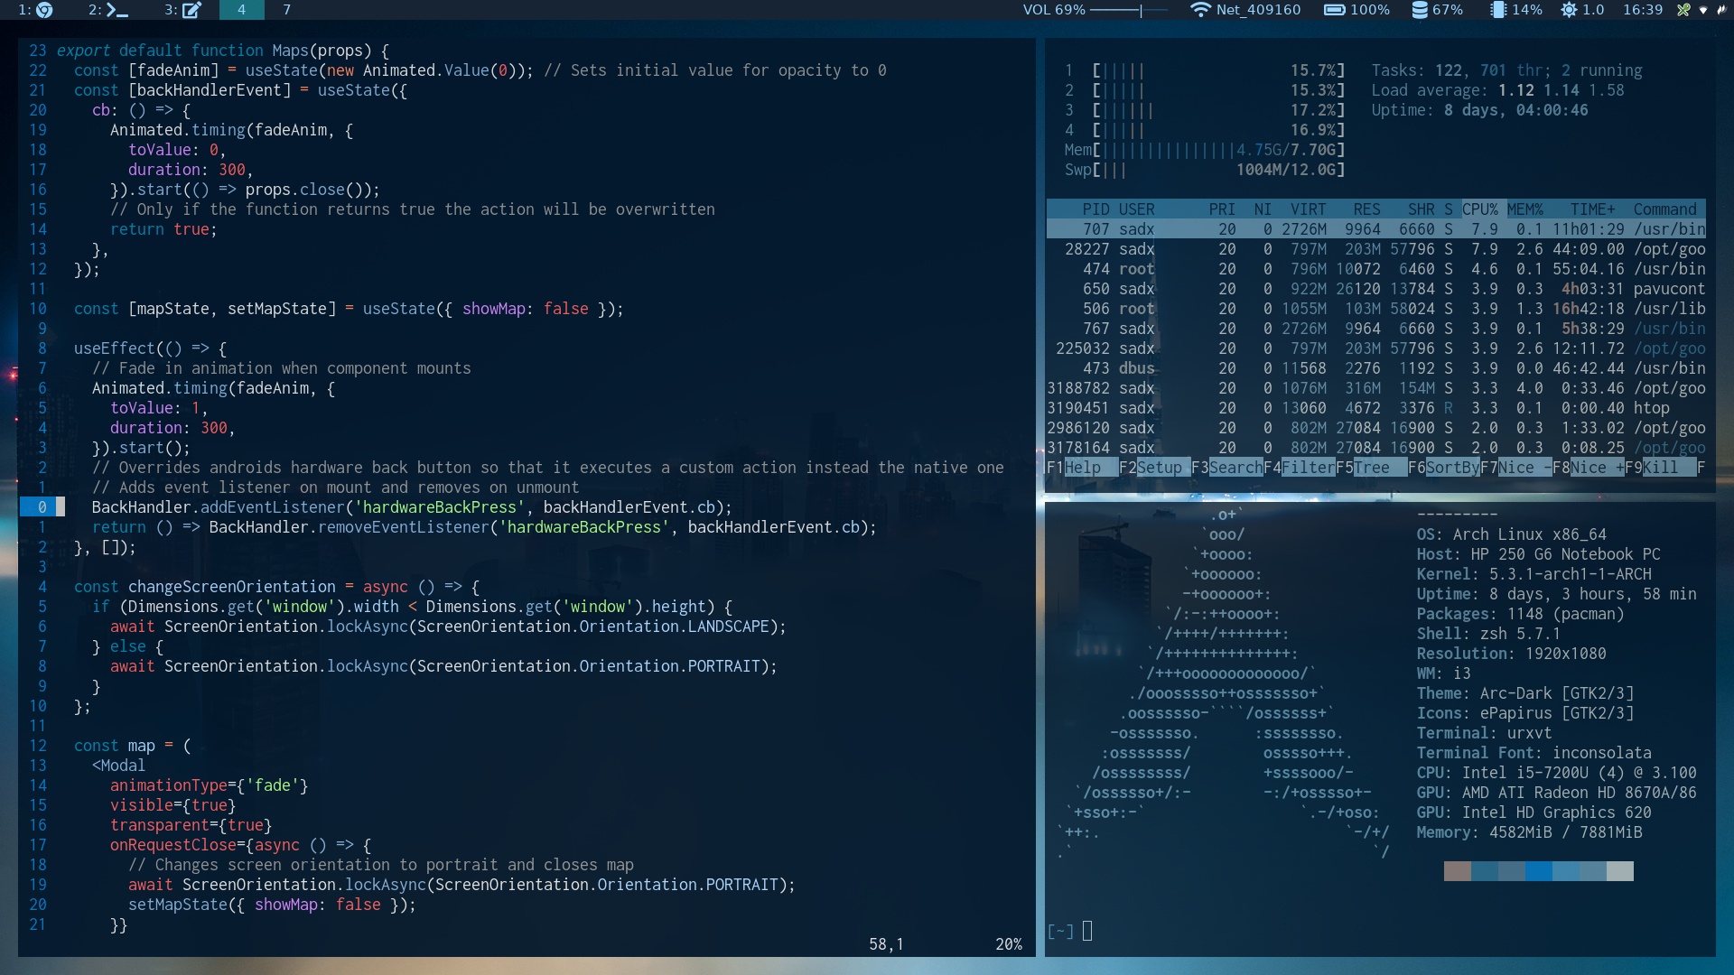Click the 'onRequestClose' attribute line
The width and height of the screenshot is (1734, 975).
240,845
